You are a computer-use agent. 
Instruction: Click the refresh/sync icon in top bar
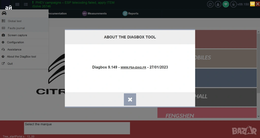(210, 4)
